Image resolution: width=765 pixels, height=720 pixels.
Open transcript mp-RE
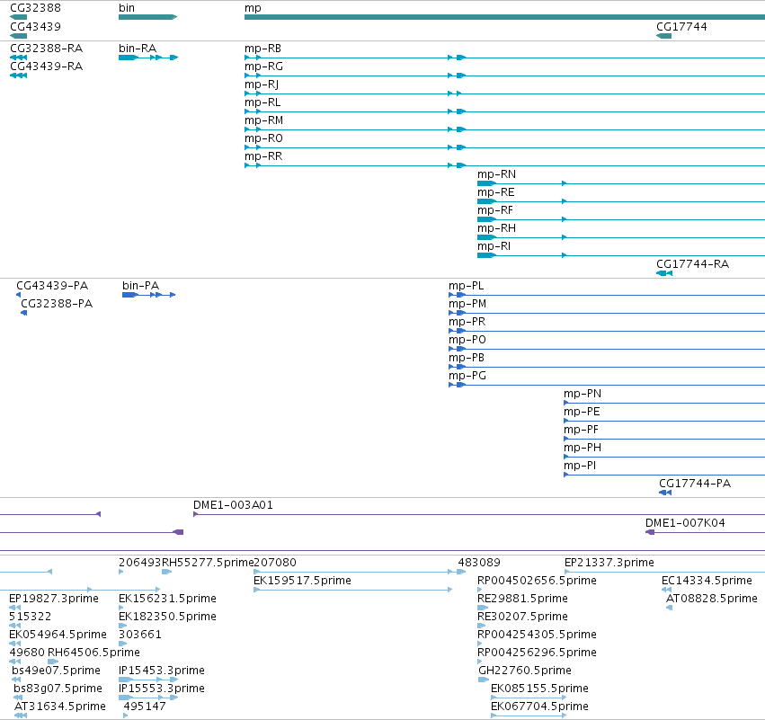click(x=495, y=192)
